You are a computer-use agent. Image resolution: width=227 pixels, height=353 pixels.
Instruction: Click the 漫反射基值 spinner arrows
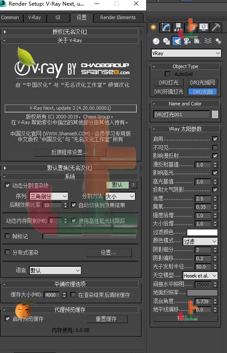point(215,165)
